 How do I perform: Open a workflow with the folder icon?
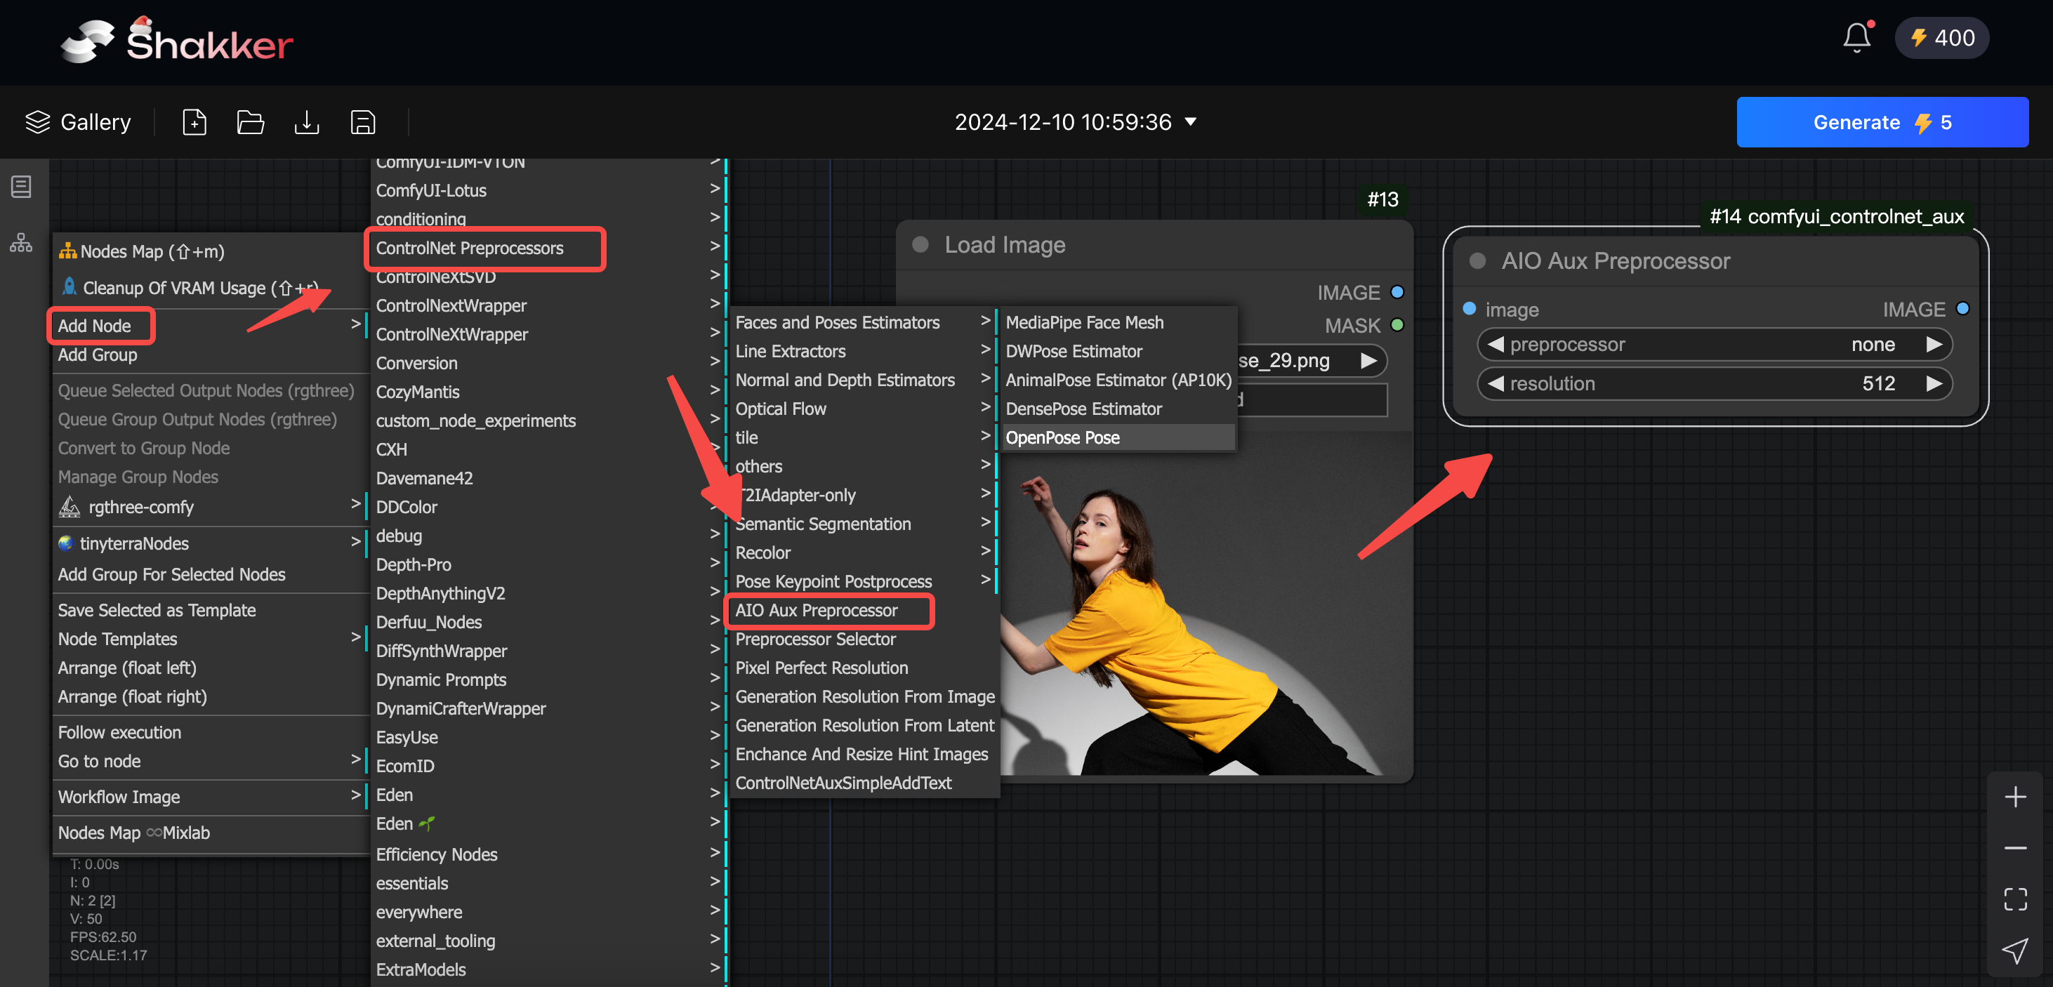[250, 122]
